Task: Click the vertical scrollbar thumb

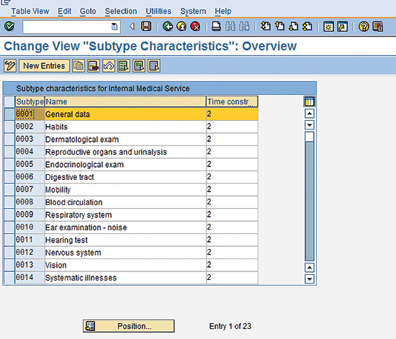Action: pyautogui.click(x=310, y=137)
